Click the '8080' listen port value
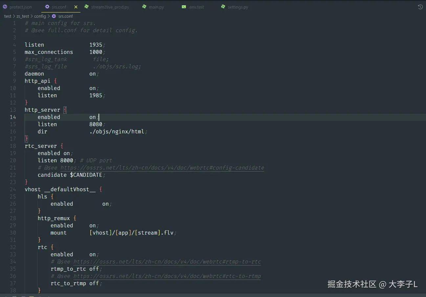The height and width of the screenshot is (297, 426). (x=96, y=124)
